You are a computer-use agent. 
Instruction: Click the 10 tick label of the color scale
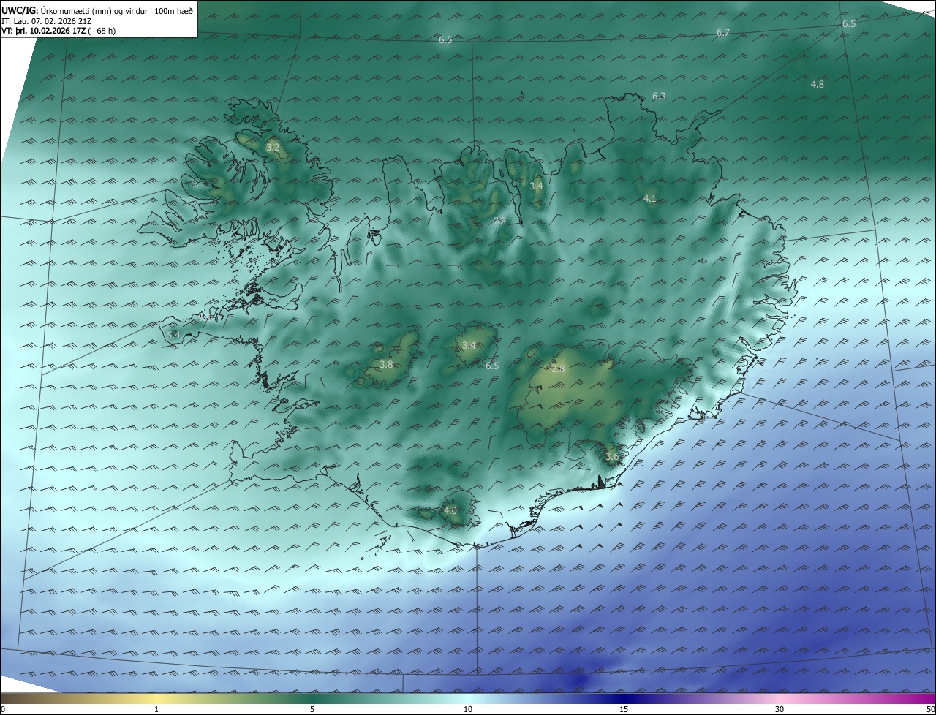[x=468, y=709]
